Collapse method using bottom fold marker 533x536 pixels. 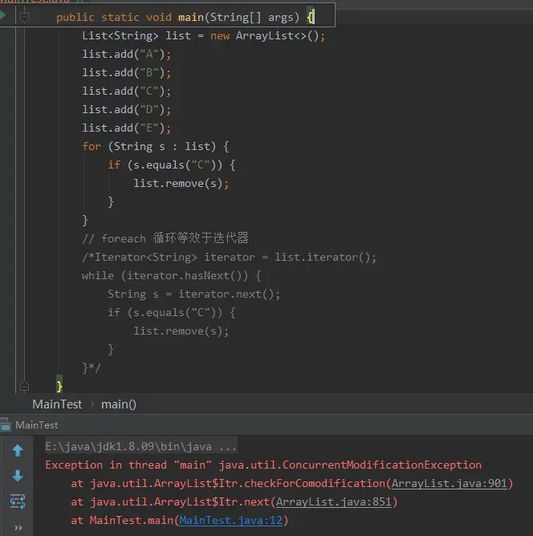click(24, 386)
